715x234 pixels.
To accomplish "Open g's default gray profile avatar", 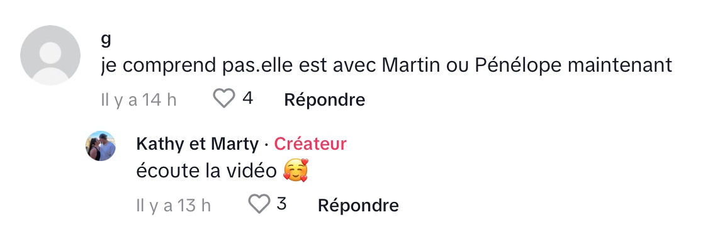I will click(x=50, y=55).
